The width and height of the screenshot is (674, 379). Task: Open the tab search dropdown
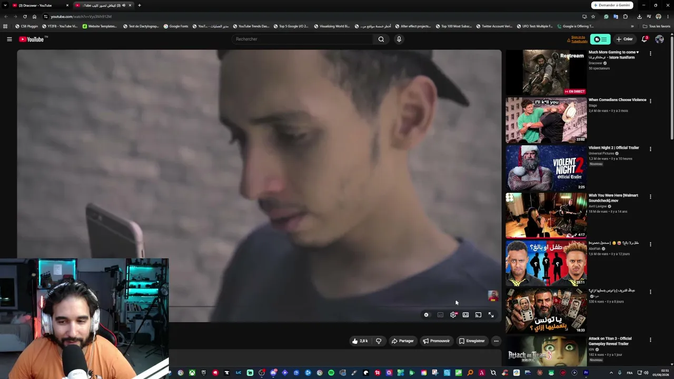[x=5, y=5]
